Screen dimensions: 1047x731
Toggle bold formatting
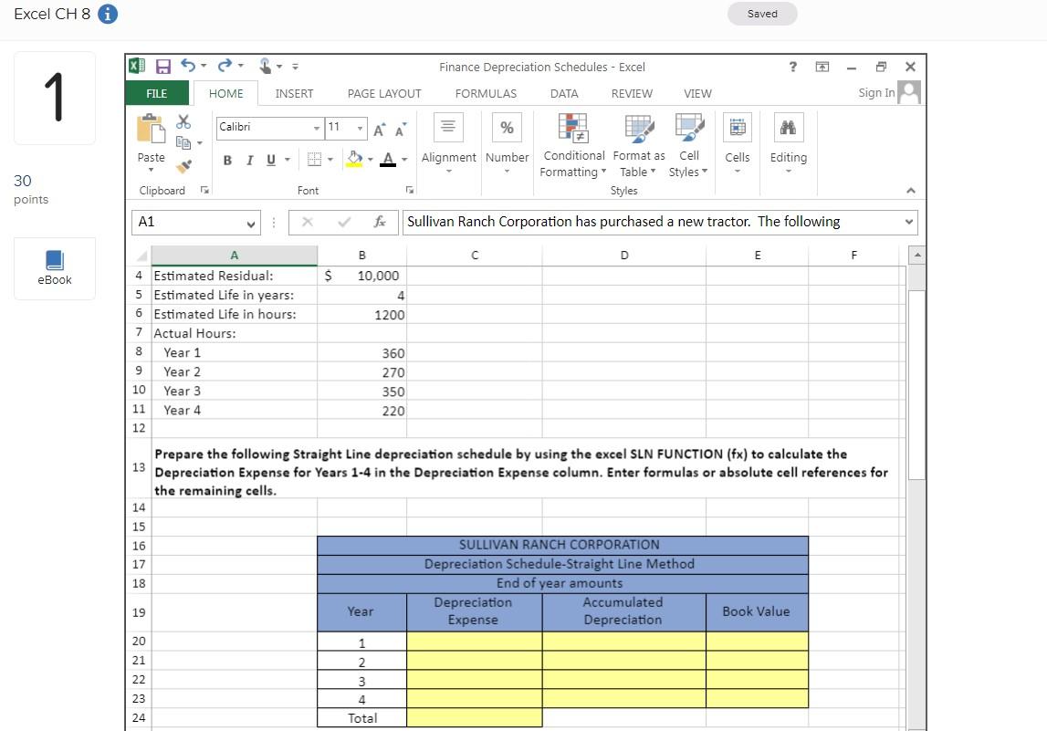click(227, 160)
